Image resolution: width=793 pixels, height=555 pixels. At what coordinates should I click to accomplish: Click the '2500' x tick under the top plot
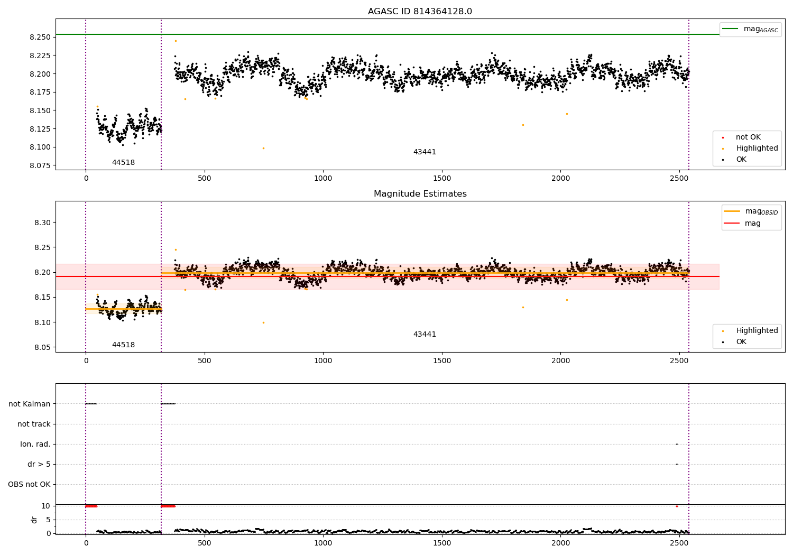[x=679, y=179]
